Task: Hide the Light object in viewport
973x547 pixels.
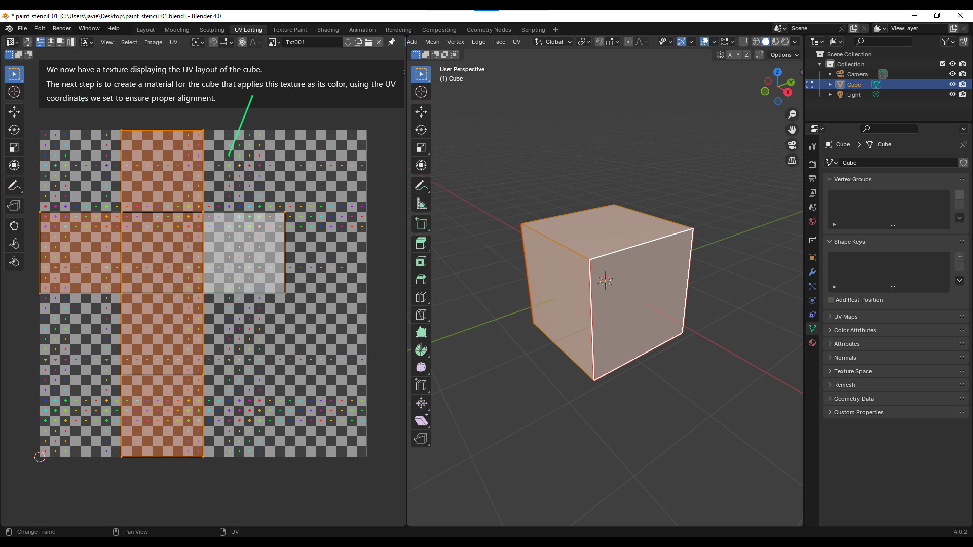Action: (x=952, y=94)
